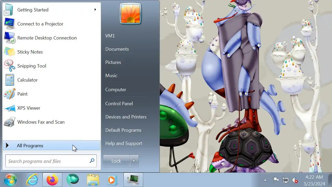Open the monitor app taskbar icon
This screenshot has height=187, width=332.
(133, 180)
